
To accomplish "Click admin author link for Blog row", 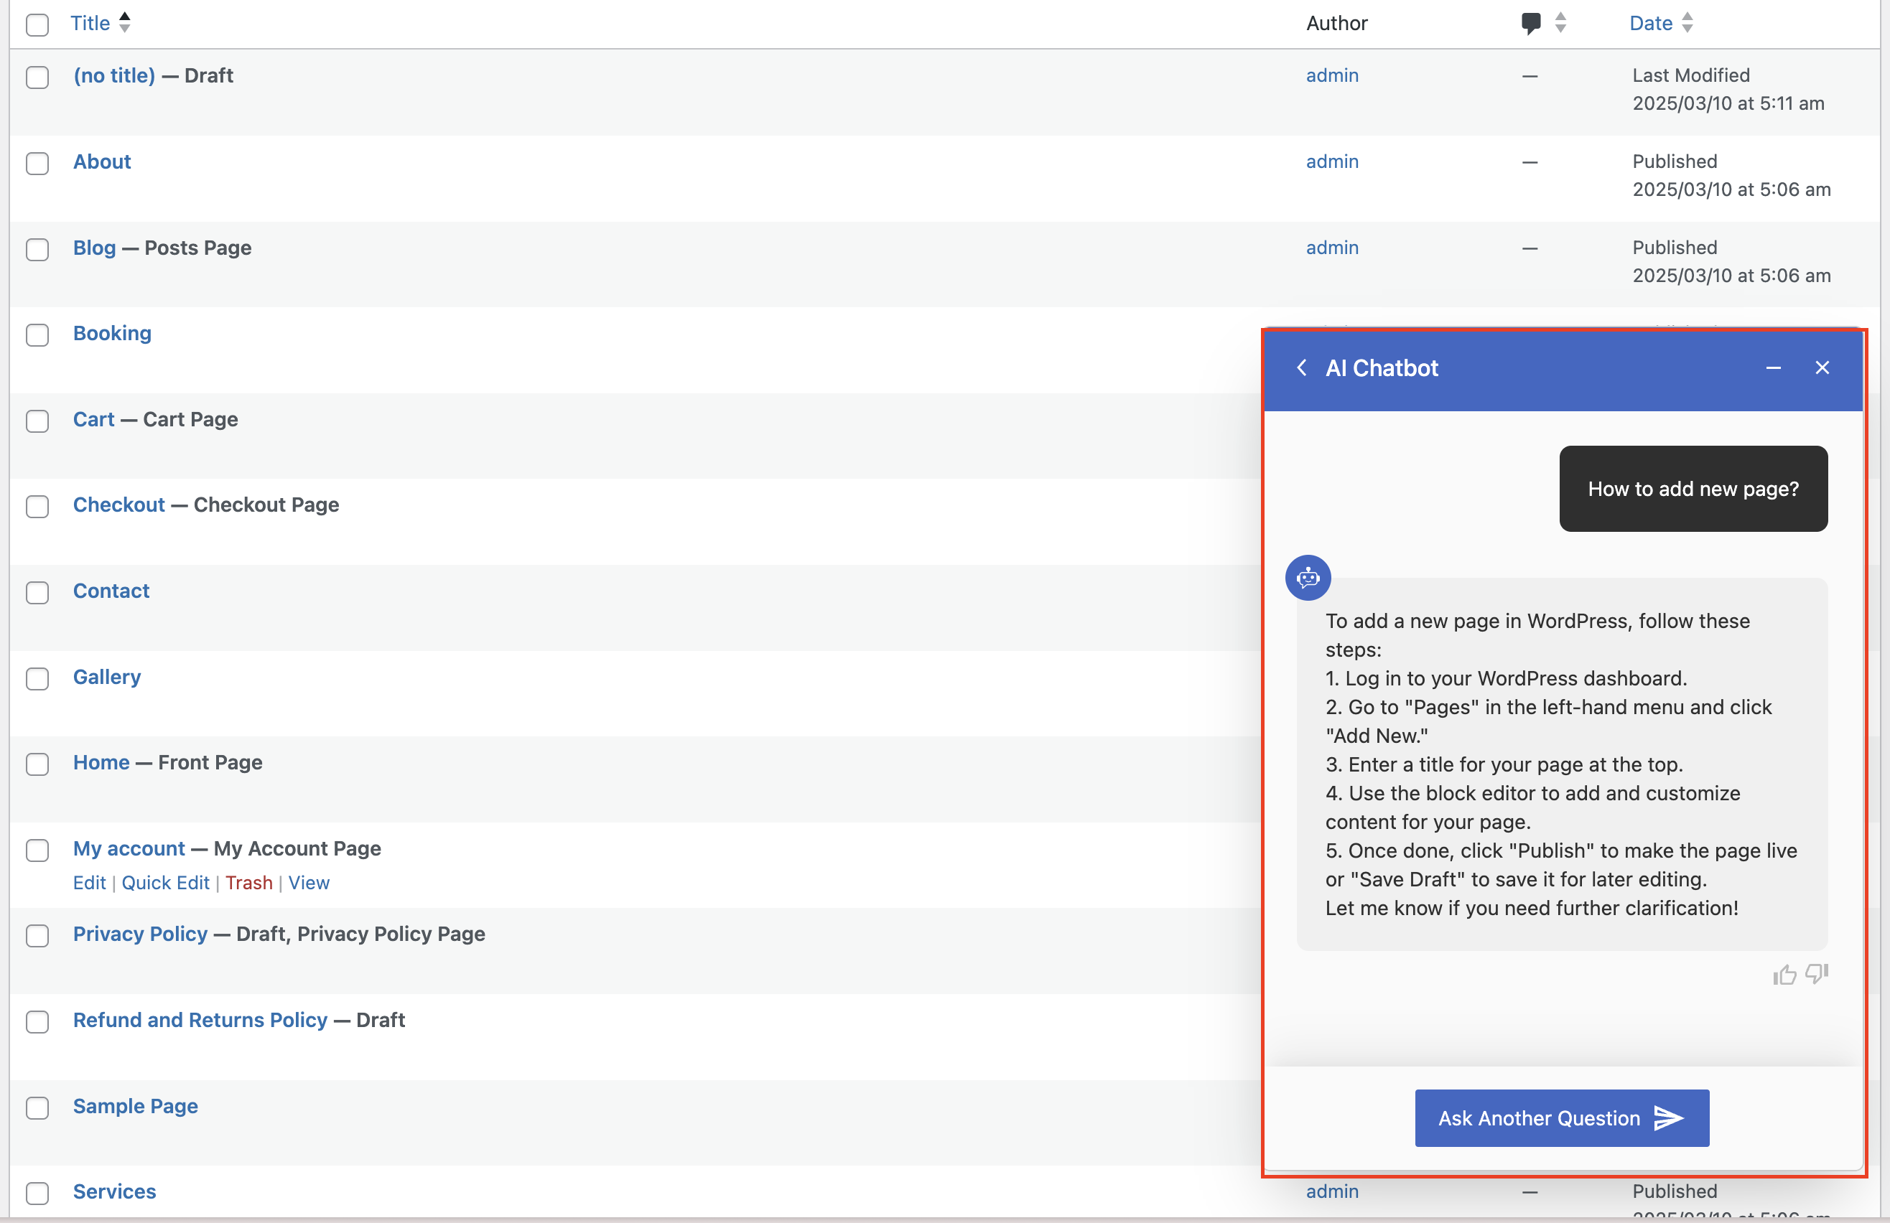I will point(1332,248).
